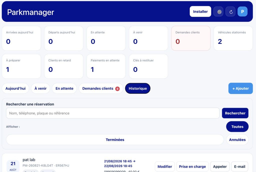Click the red Demandes clients count badge
The height and width of the screenshot is (172, 256).
point(117,89)
